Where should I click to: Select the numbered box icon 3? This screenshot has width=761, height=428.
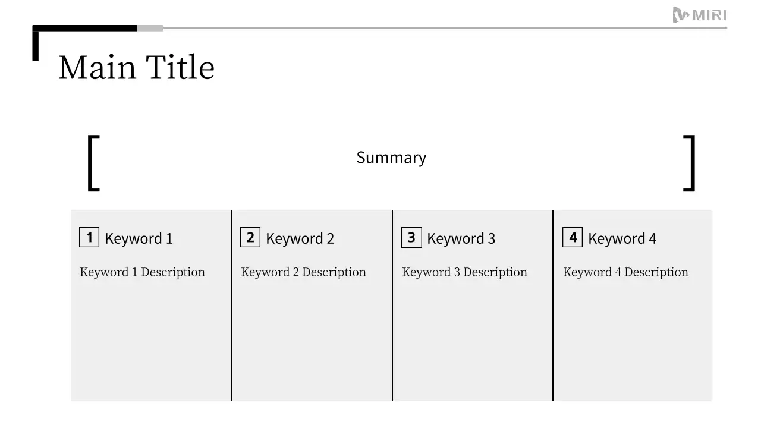coord(411,238)
